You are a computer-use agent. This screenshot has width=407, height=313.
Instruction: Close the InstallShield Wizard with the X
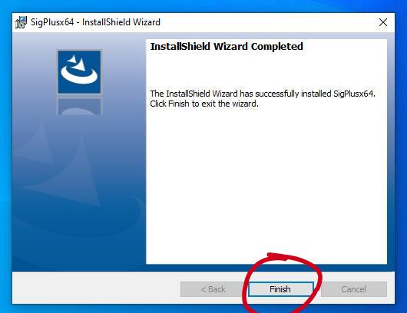point(383,22)
